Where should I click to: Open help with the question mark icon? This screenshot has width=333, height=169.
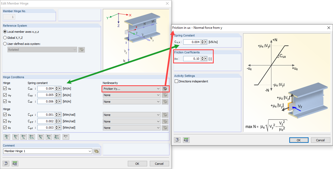pos(6,163)
